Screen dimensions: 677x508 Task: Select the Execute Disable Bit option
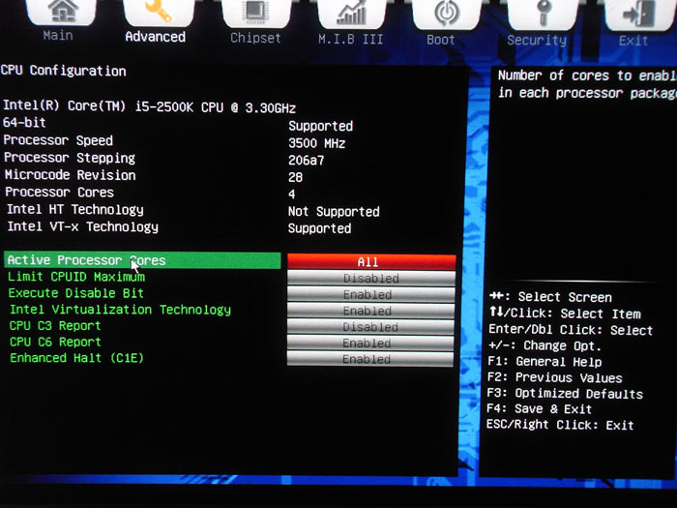(76, 293)
